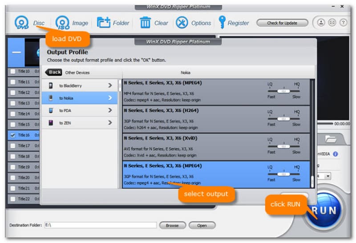Click the ZEN player icon
This screenshot has width=356, height=243.
click(x=51, y=123)
